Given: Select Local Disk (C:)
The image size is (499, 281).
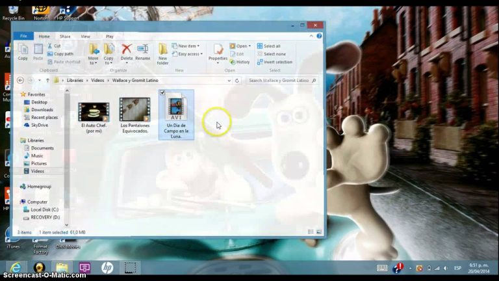Looking at the screenshot, I should pos(44,209).
